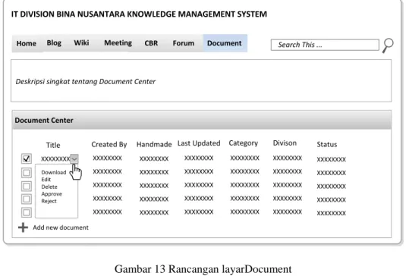Open the Meeting tab
Viewport: 406px width, 279px height.
click(x=118, y=43)
